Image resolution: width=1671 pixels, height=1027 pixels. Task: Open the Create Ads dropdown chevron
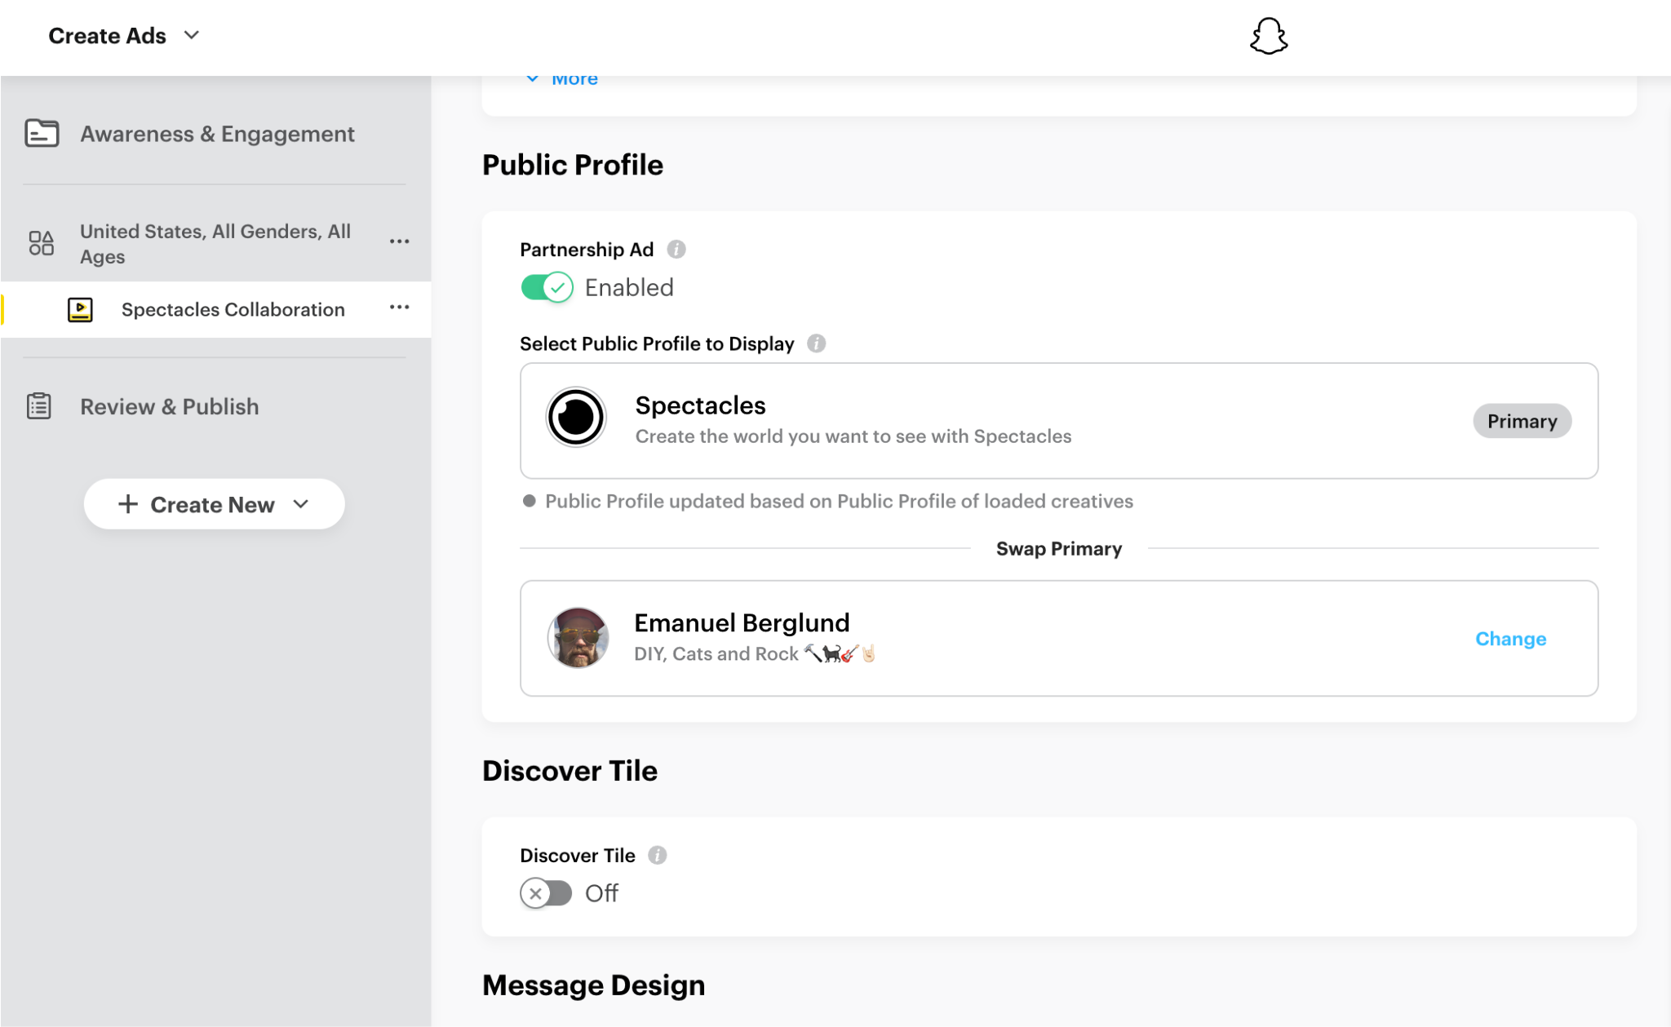pos(192,35)
